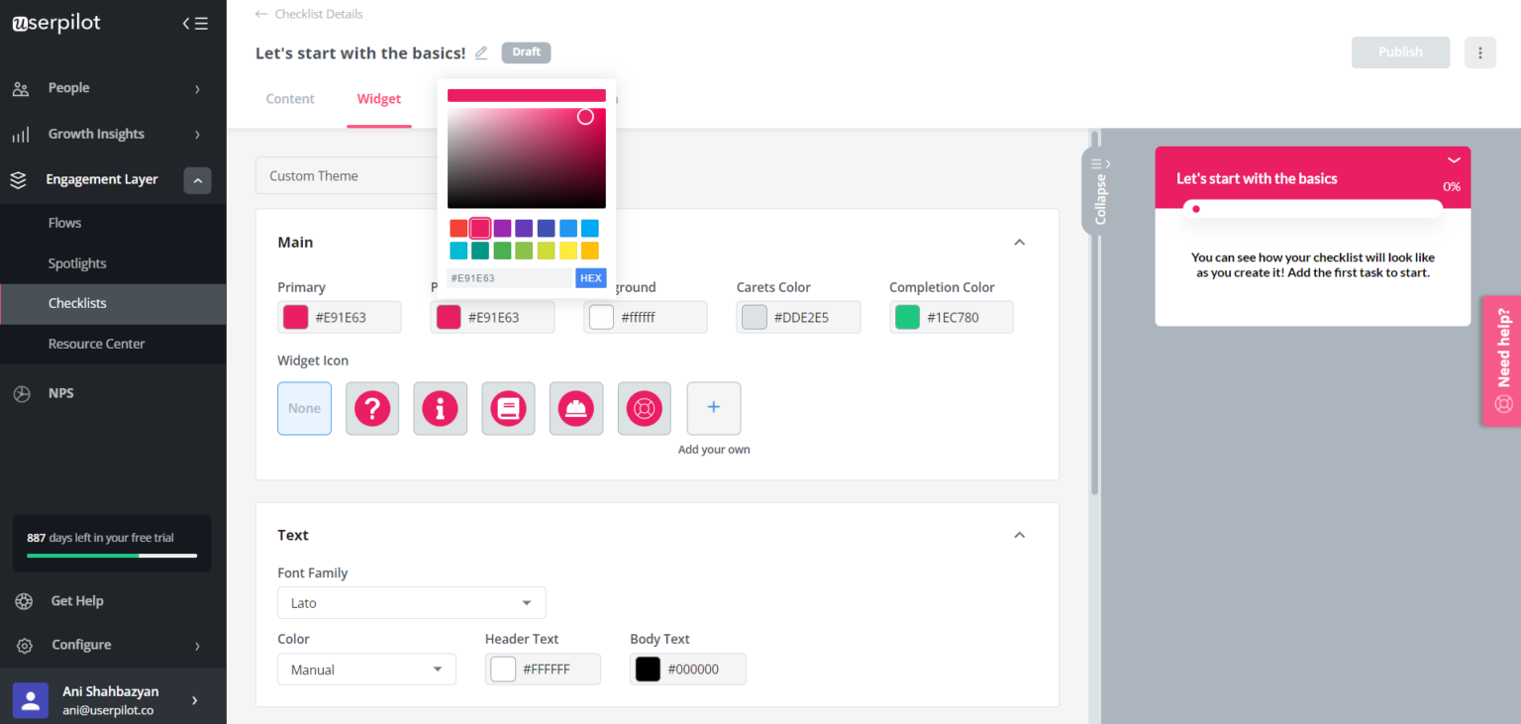Select the info widget icon
The width and height of the screenshot is (1521, 724).
pyautogui.click(x=440, y=408)
